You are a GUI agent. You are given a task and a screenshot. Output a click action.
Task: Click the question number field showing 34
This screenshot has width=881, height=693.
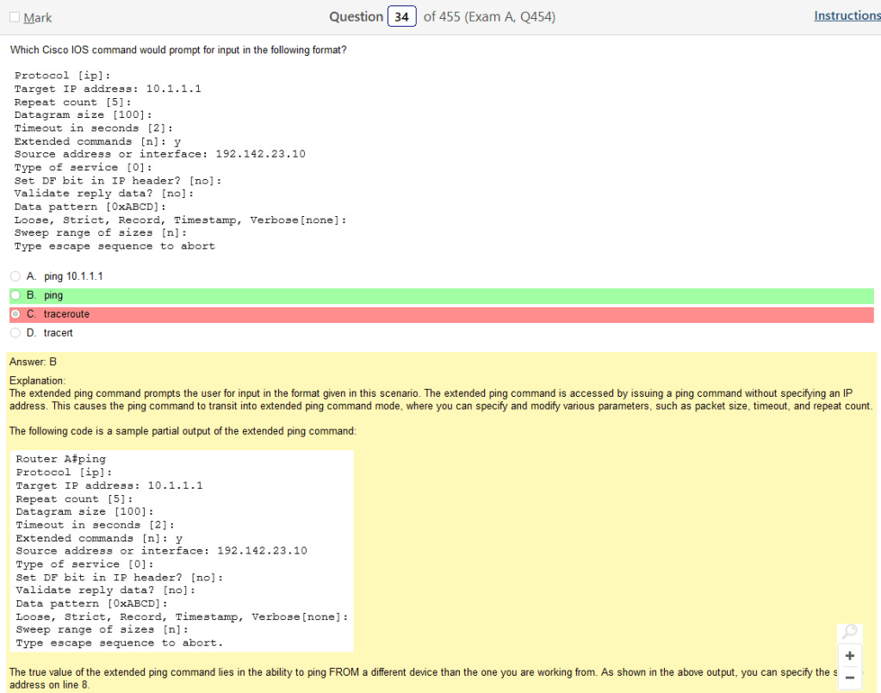(401, 16)
